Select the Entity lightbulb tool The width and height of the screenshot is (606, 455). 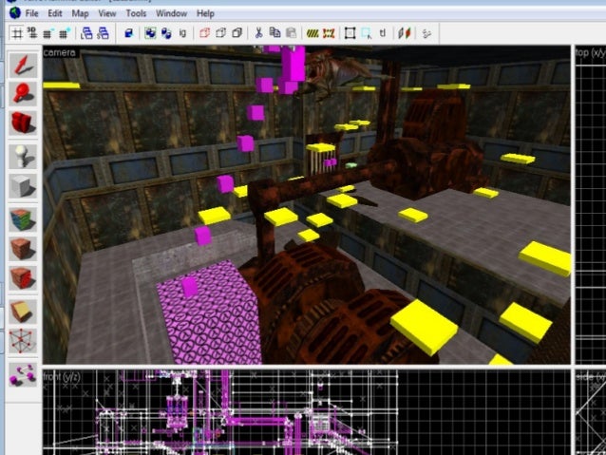click(23, 156)
